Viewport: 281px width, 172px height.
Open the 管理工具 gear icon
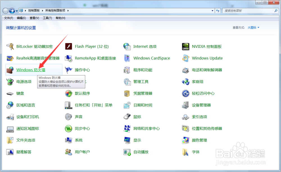coord(127,82)
